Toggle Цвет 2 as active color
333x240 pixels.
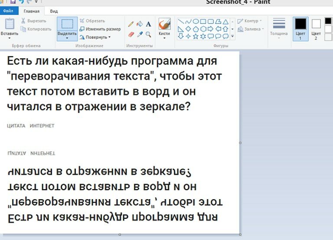point(316,29)
